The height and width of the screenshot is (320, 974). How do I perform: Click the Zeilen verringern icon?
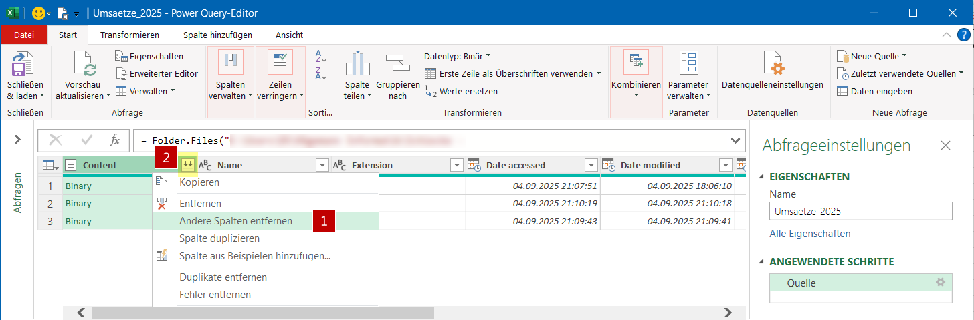[280, 63]
